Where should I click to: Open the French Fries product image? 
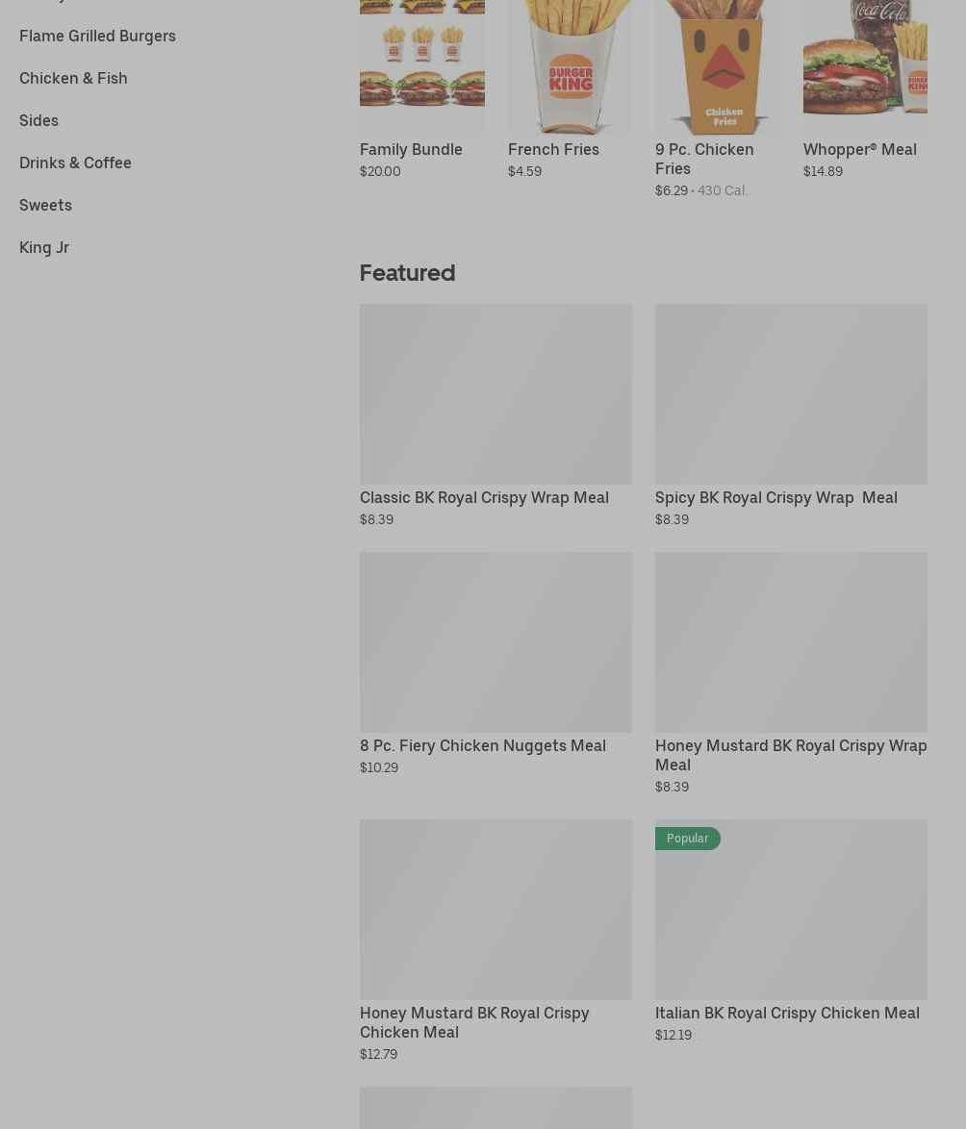pos(570,66)
